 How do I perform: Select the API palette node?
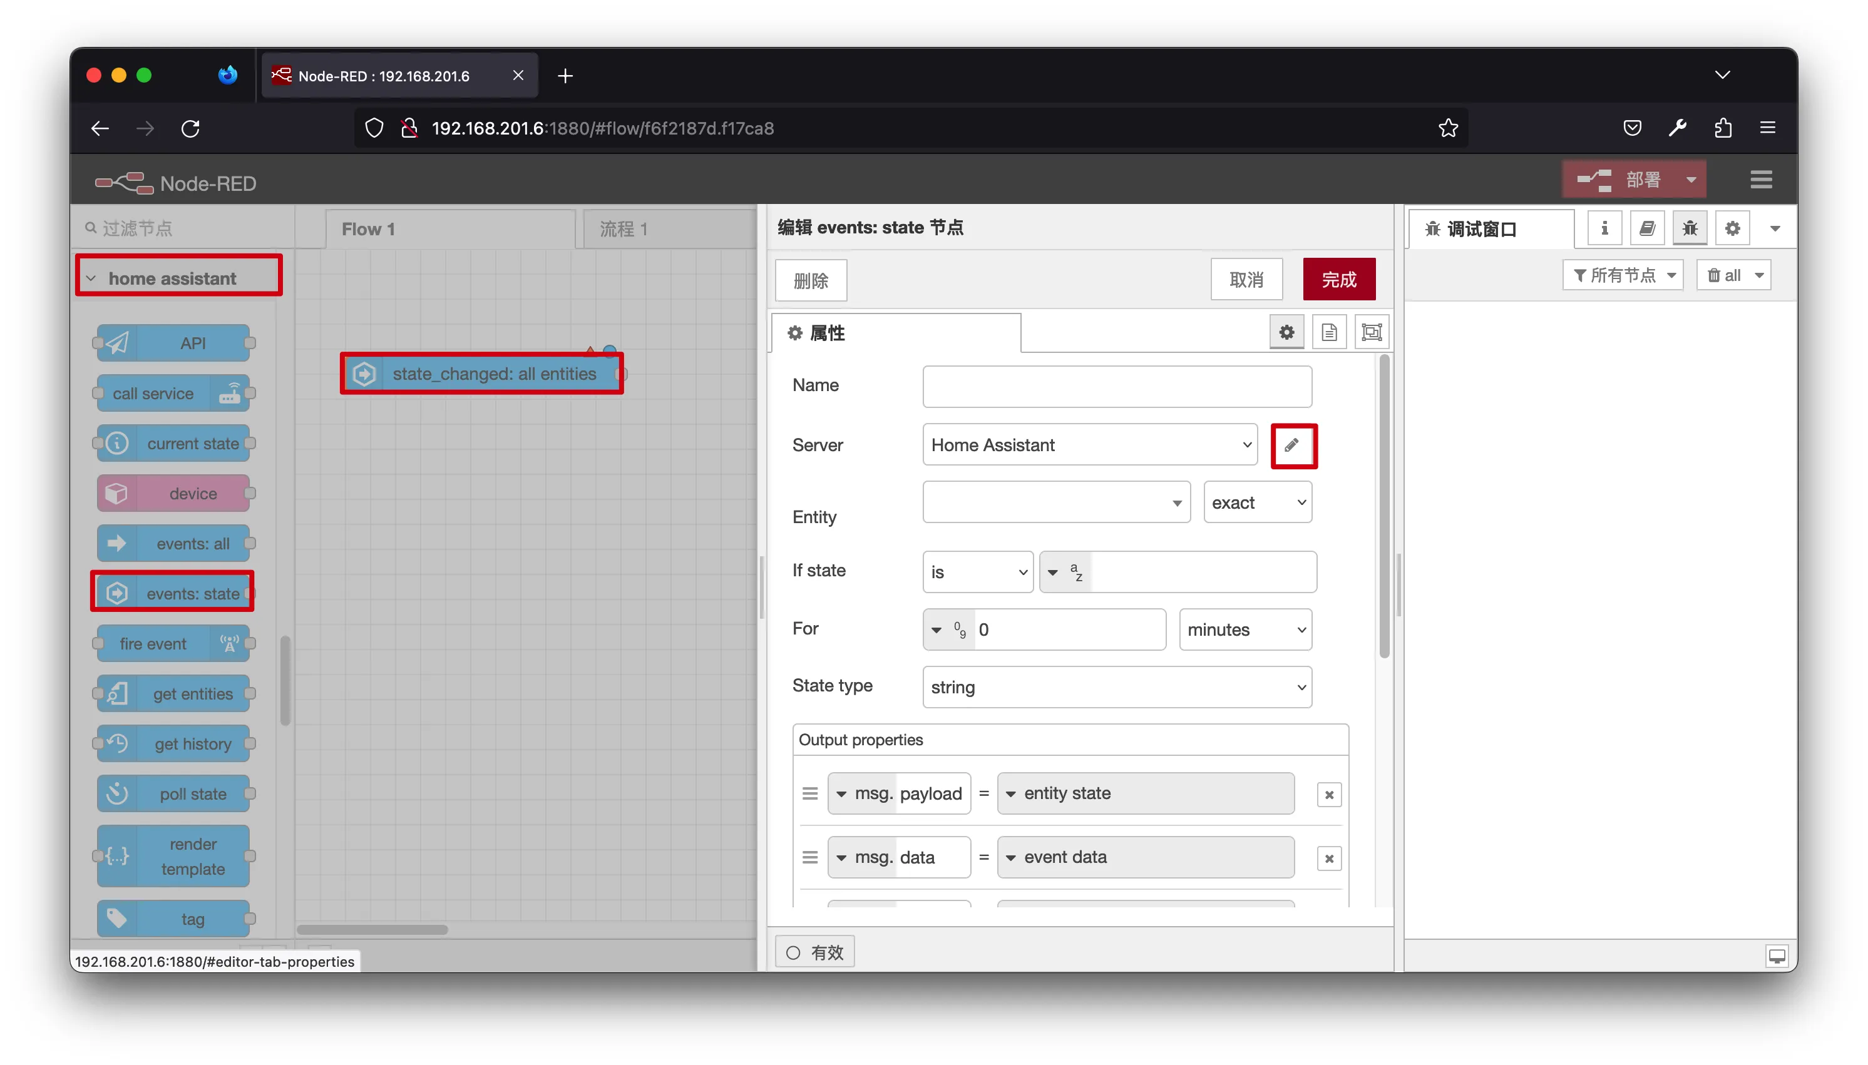(x=173, y=343)
